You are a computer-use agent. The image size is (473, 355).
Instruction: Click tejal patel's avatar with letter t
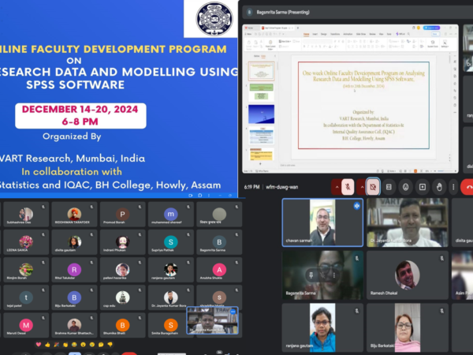coord(26,297)
